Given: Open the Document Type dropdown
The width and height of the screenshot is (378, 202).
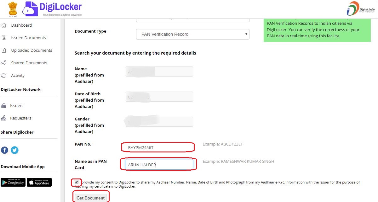Looking at the screenshot, I should pos(193,34).
